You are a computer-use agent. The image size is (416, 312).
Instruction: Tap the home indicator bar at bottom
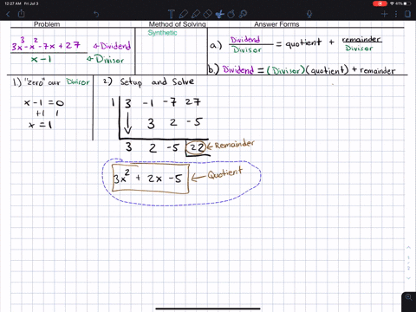tap(208, 309)
